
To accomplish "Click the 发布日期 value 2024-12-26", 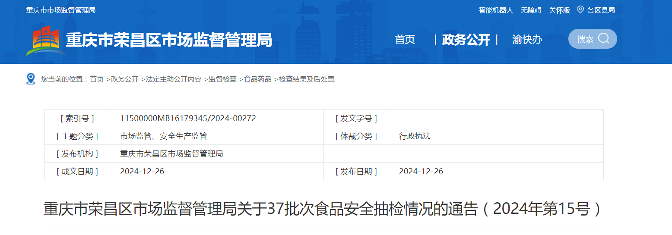I will [x=421, y=171].
